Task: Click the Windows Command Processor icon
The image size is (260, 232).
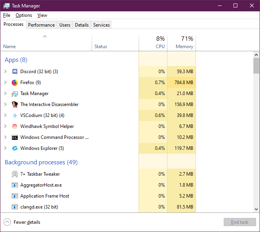Action: click(x=15, y=138)
